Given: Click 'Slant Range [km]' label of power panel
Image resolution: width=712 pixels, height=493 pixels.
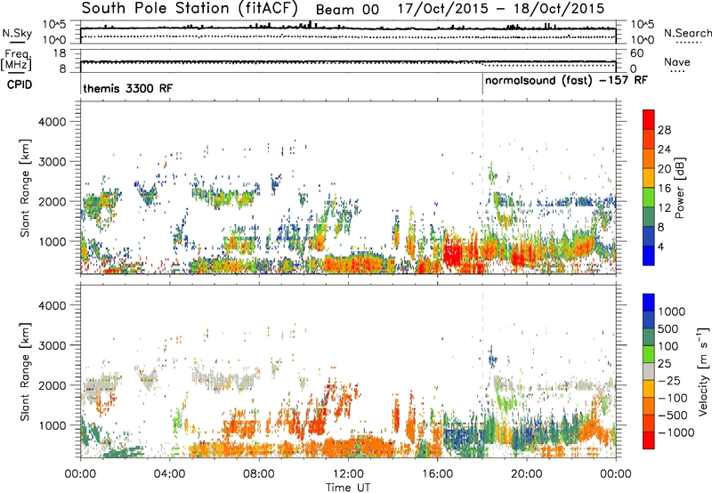Looking at the screenshot, I should (x=25, y=188).
